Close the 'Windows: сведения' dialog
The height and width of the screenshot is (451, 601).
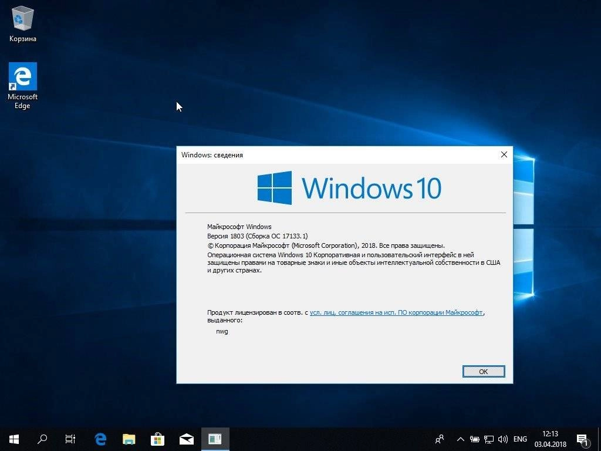tap(504, 154)
